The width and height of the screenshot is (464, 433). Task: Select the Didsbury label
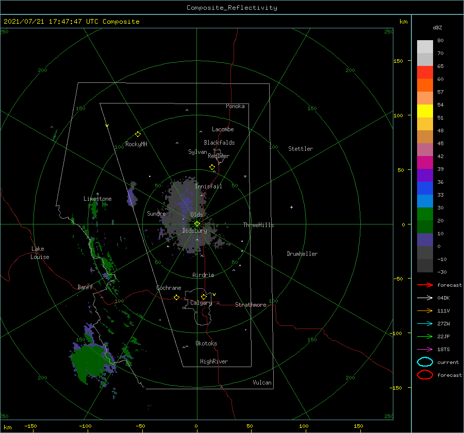(x=194, y=231)
